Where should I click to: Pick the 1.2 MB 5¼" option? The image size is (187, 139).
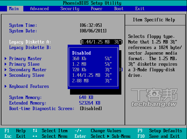pyautogui.click(x=92, y=64)
